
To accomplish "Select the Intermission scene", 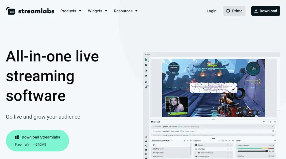I will (171, 157).
